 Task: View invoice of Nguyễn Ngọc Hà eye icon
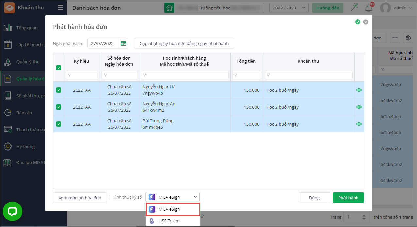pyautogui.click(x=359, y=90)
